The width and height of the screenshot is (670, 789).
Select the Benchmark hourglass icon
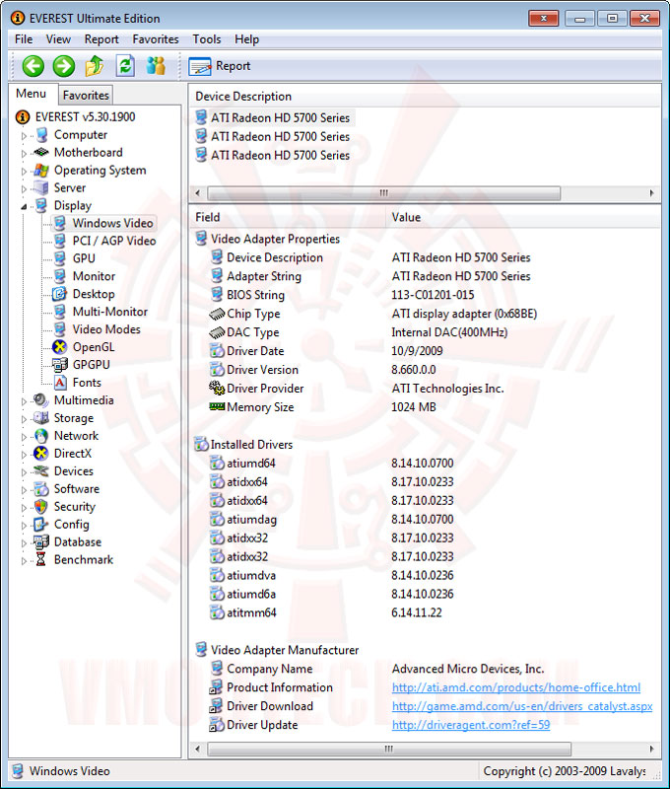tap(41, 559)
